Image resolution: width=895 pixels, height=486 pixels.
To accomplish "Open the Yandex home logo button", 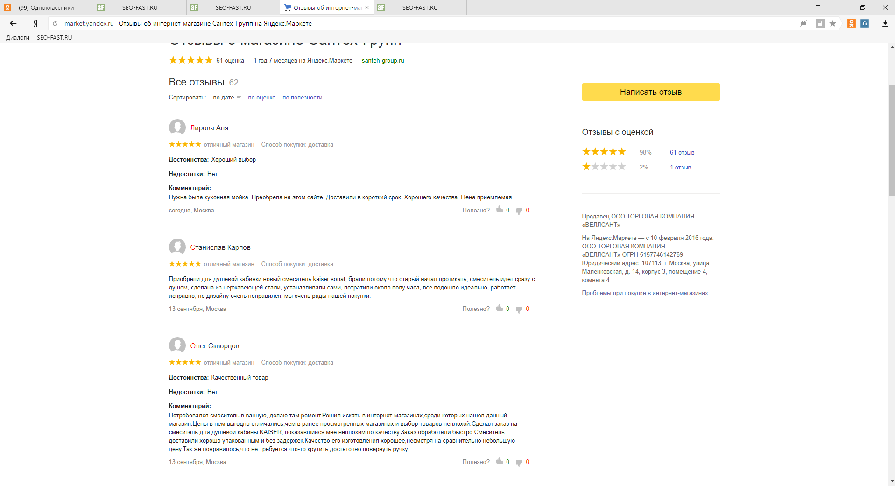I will [35, 23].
